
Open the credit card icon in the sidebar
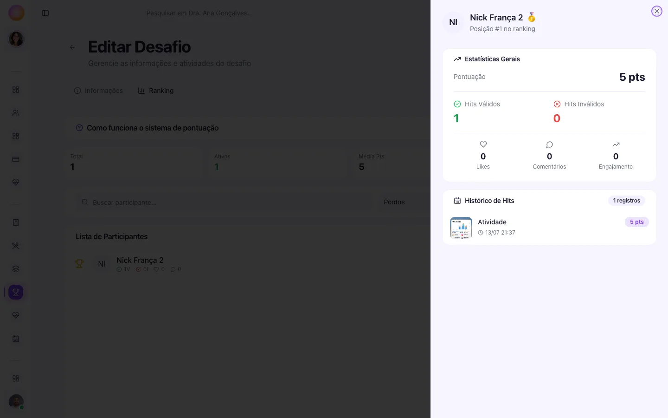point(16,159)
